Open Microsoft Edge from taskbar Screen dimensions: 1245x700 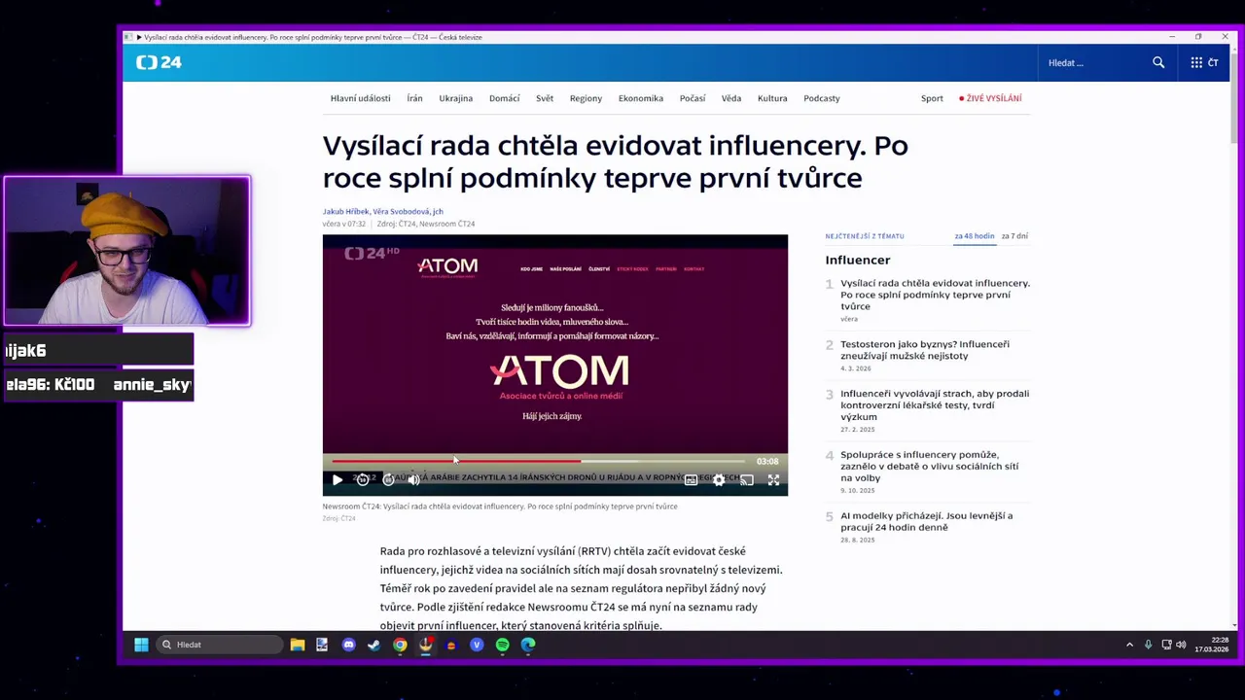[528, 645]
